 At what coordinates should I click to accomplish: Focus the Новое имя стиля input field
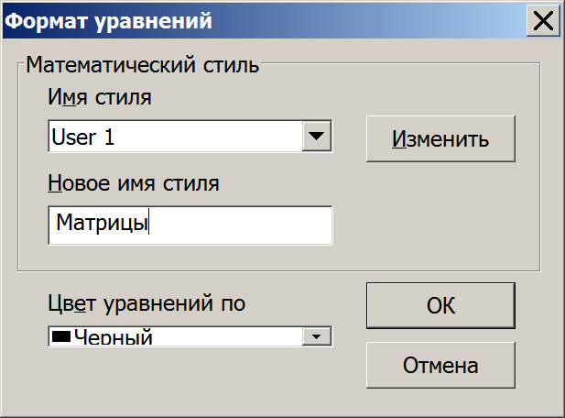pos(190,225)
